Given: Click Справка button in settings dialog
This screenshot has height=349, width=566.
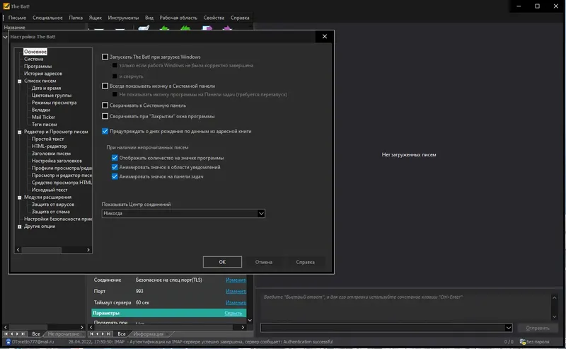Looking at the screenshot, I should coord(306,262).
